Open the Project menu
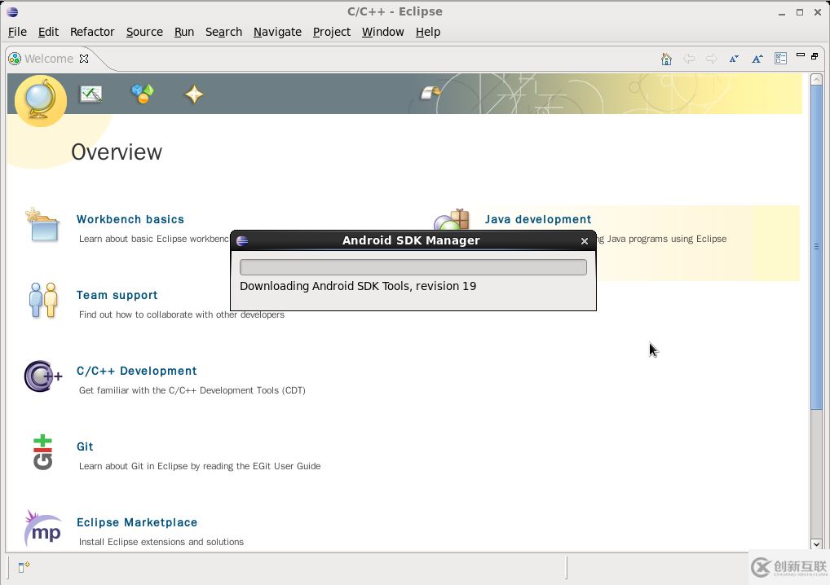 331,32
